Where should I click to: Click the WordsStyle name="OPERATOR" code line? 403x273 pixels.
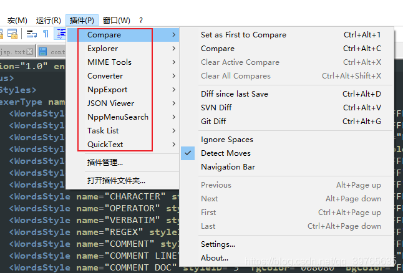pos(94,209)
